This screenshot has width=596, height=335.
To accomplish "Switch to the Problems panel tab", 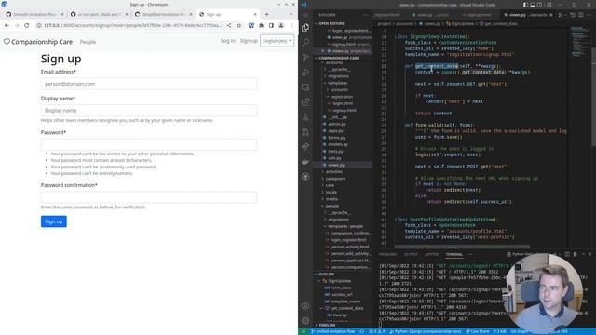I will coord(387,254).
